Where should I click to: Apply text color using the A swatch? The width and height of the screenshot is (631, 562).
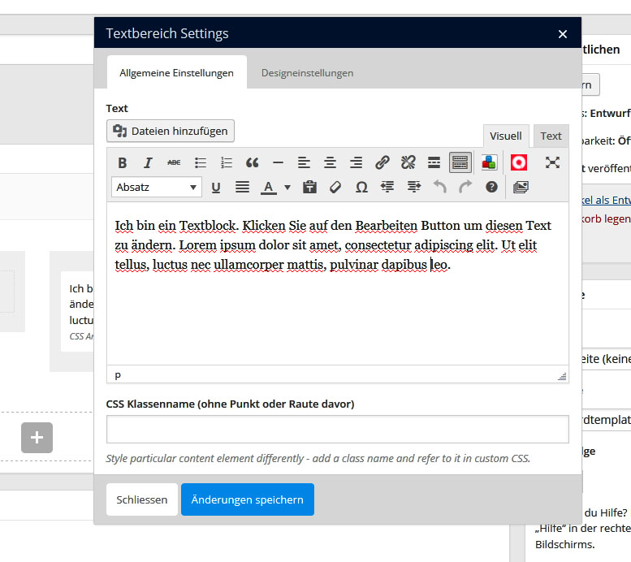click(x=268, y=187)
